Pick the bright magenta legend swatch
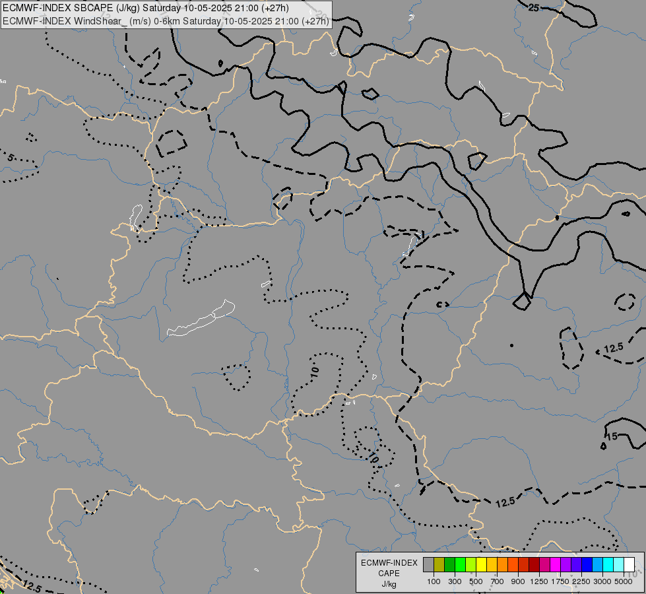The height and width of the screenshot is (594, 646). point(556,565)
